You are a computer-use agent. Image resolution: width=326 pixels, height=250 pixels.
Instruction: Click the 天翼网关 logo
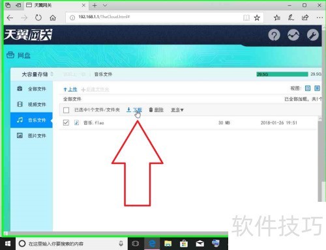28,35
